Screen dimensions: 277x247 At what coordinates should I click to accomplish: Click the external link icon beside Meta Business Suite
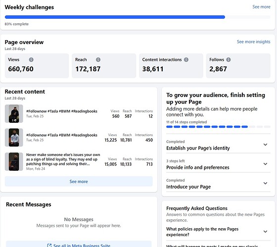49,245
